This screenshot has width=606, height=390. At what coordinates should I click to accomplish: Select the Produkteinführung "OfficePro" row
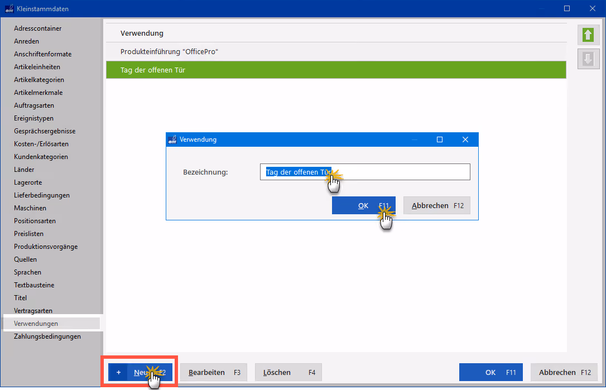pyautogui.click(x=336, y=51)
